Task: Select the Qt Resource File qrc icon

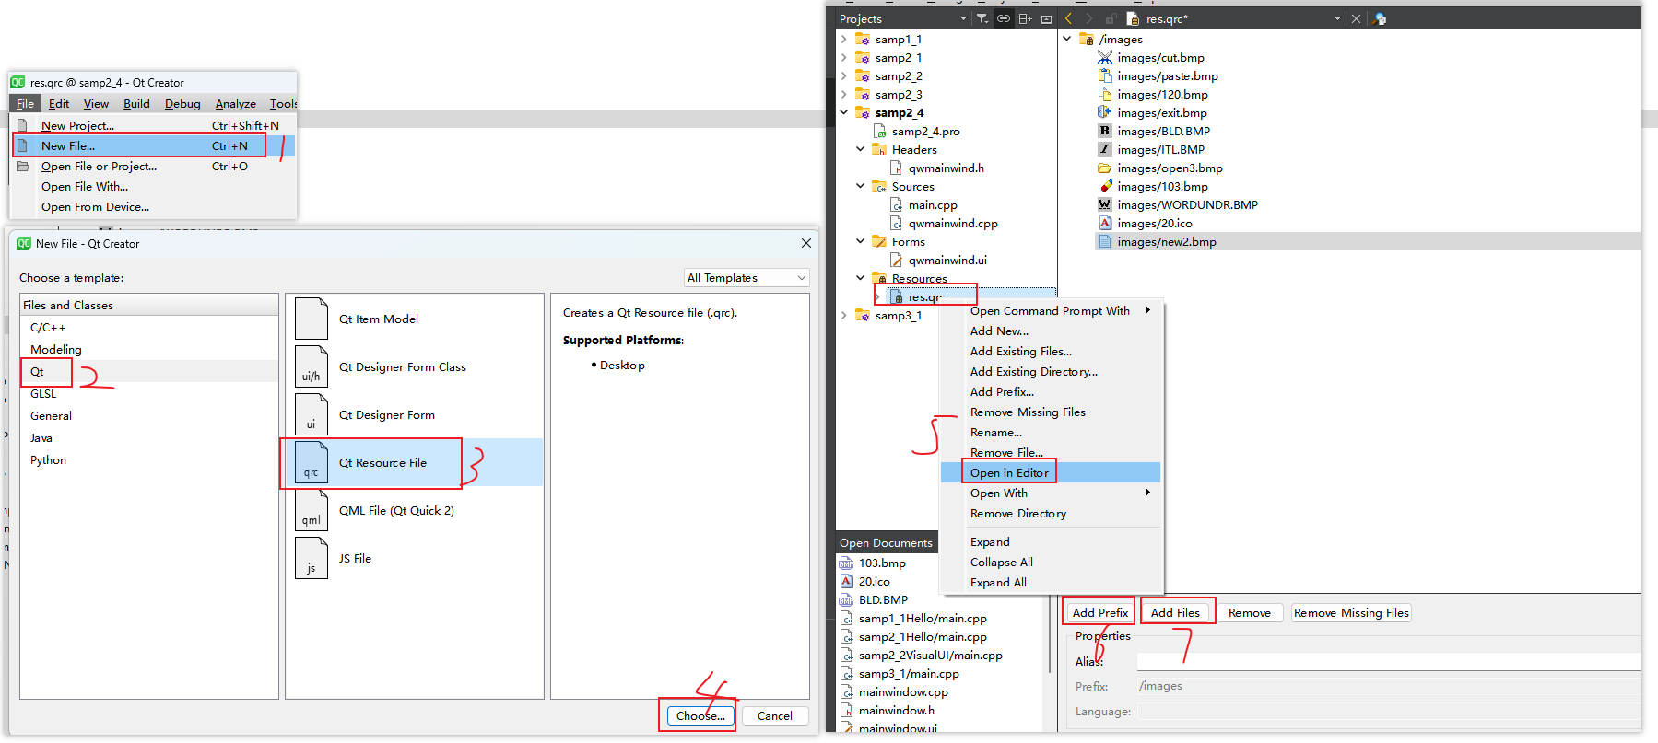Action: pyautogui.click(x=312, y=463)
